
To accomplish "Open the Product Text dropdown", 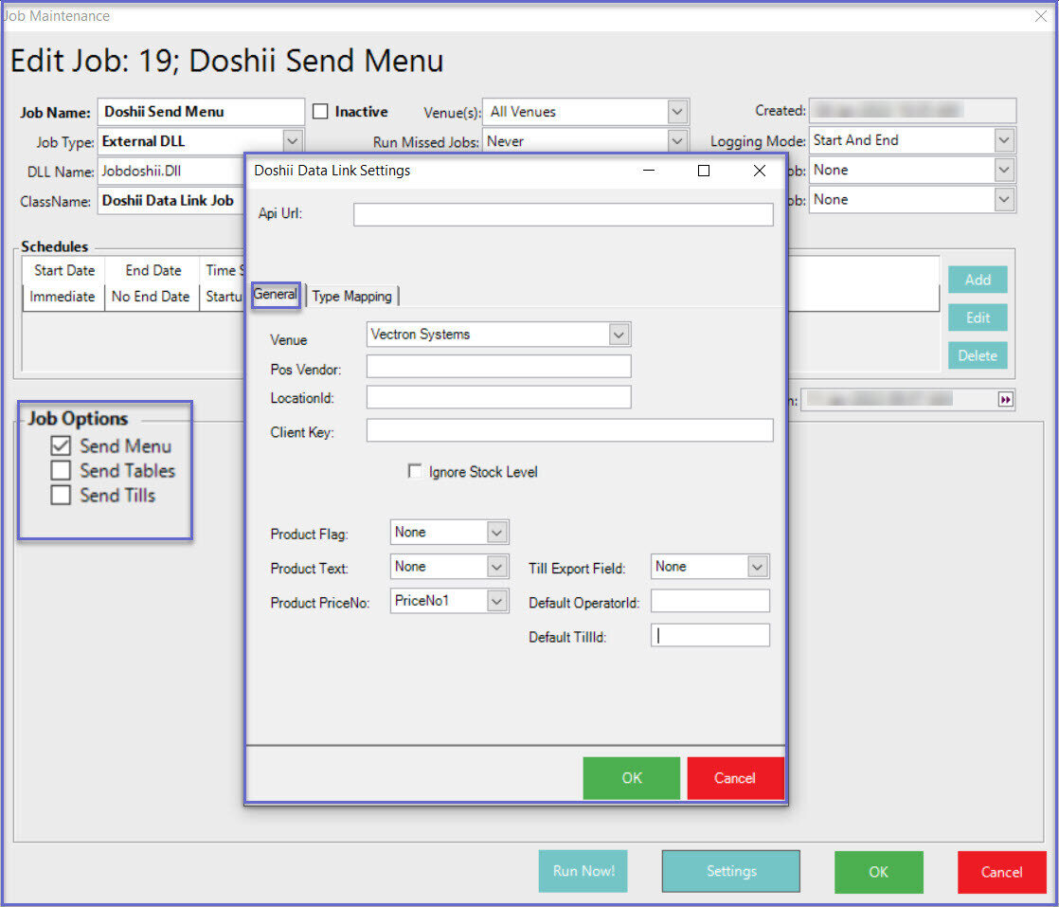I will pyautogui.click(x=496, y=567).
